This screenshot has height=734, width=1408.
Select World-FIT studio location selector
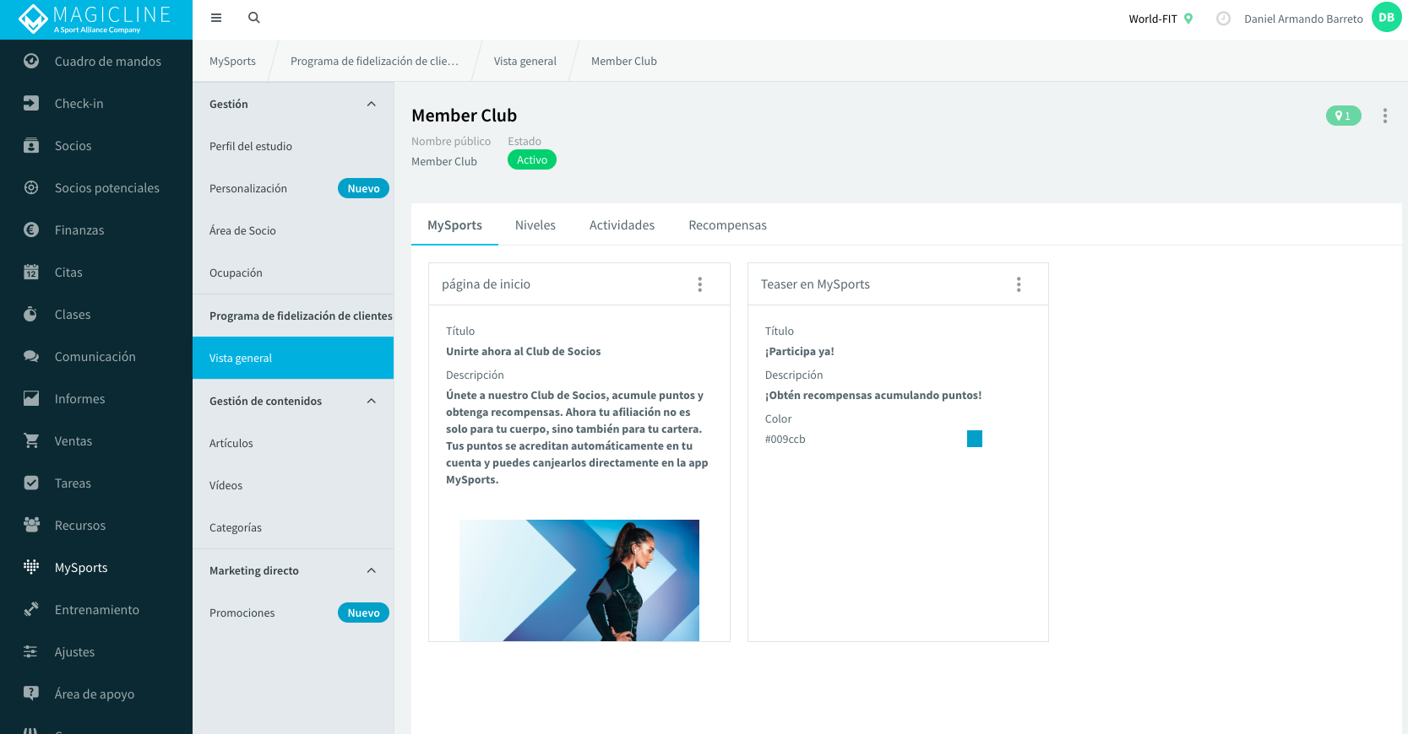[1161, 19]
